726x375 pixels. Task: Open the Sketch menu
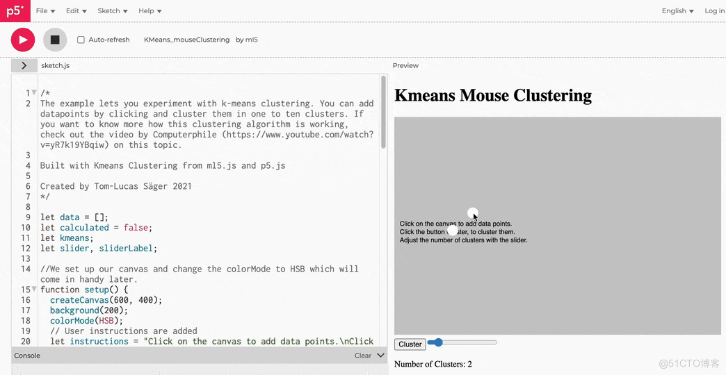(113, 10)
